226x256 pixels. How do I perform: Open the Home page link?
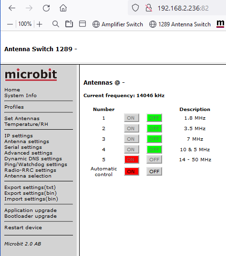[x=12, y=90]
